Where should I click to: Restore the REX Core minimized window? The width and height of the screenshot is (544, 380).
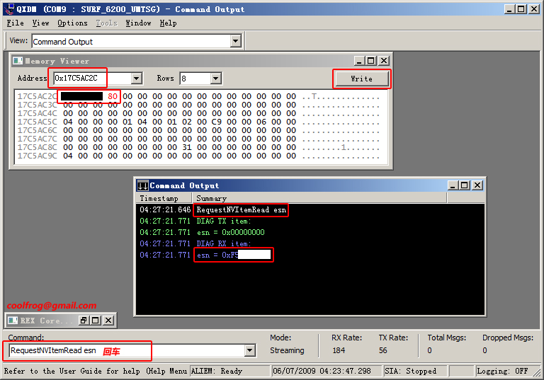point(84,320)
